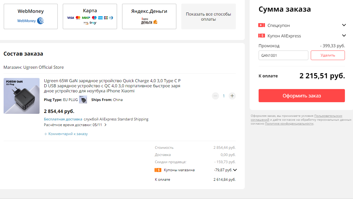The image size is (353, 199).
Task: Click the EU PLUG variant thumbnail
Action: click(x=83, y=100)
